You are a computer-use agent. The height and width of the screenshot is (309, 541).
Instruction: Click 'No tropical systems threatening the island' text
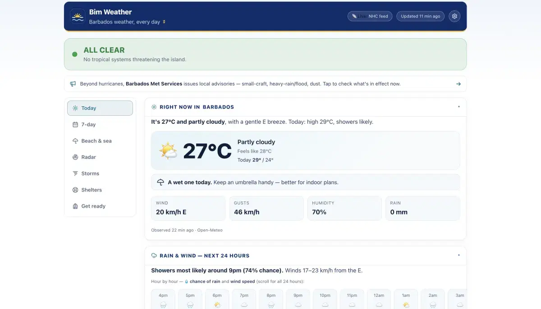click(135, 59)
